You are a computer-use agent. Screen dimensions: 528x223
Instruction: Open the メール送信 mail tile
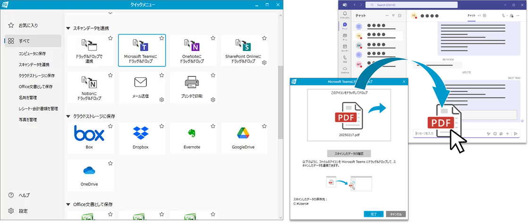pyautogui.click(x=142, y=87)
